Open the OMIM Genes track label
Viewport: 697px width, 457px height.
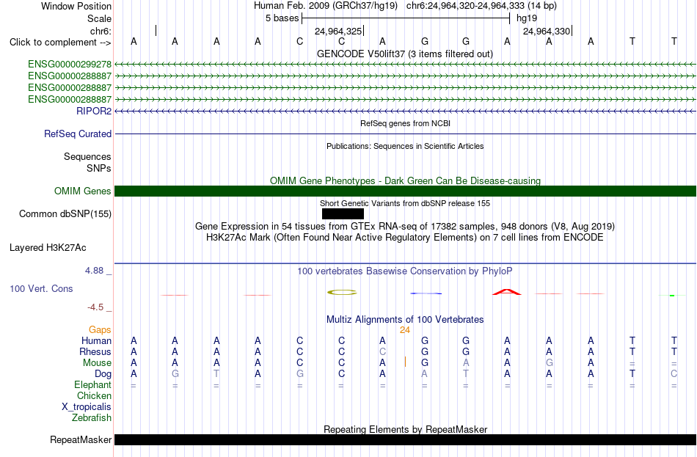tap(82, 191)
